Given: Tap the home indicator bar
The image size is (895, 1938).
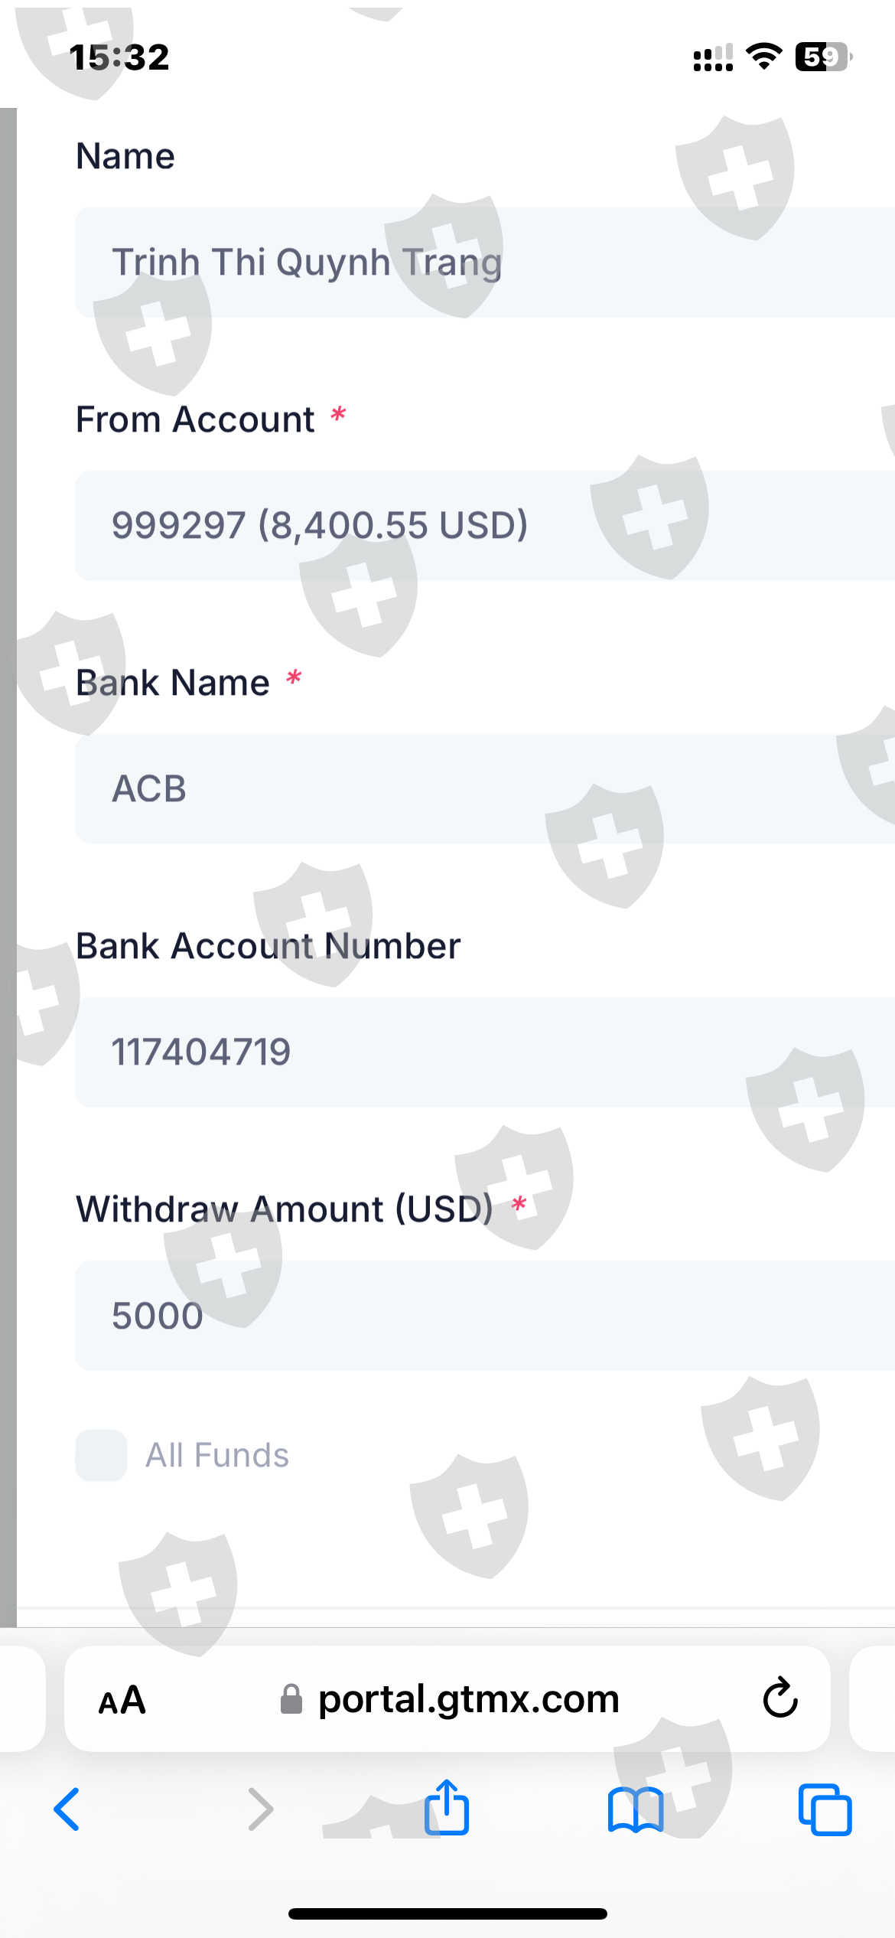Looking at the screenshot, I should (x=447, y=1914).
